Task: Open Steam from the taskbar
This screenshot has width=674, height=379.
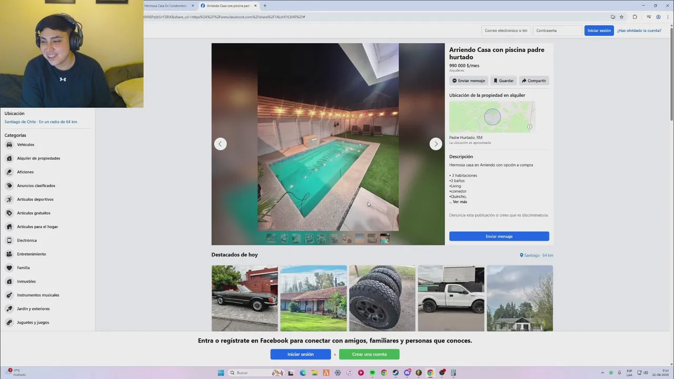Action: pyautogui.click(x=395, y=373)
